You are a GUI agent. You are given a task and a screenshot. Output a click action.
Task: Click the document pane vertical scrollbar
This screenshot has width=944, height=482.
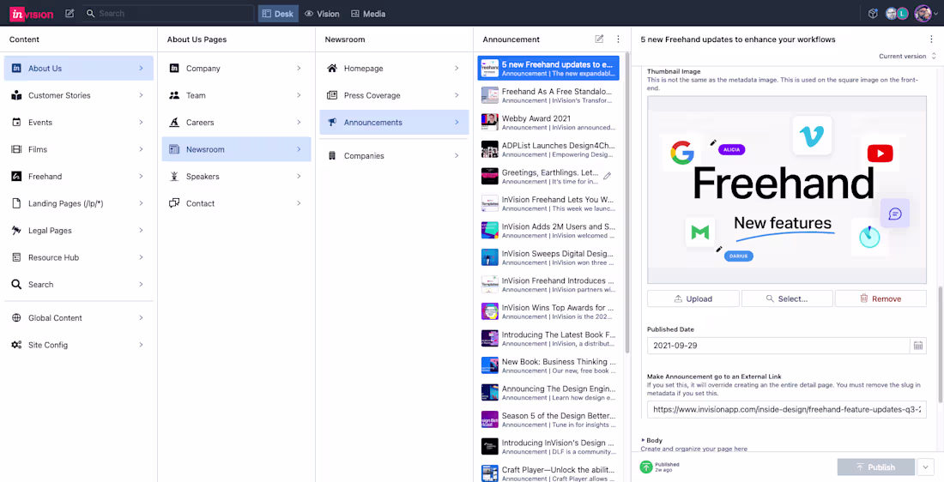941,343
